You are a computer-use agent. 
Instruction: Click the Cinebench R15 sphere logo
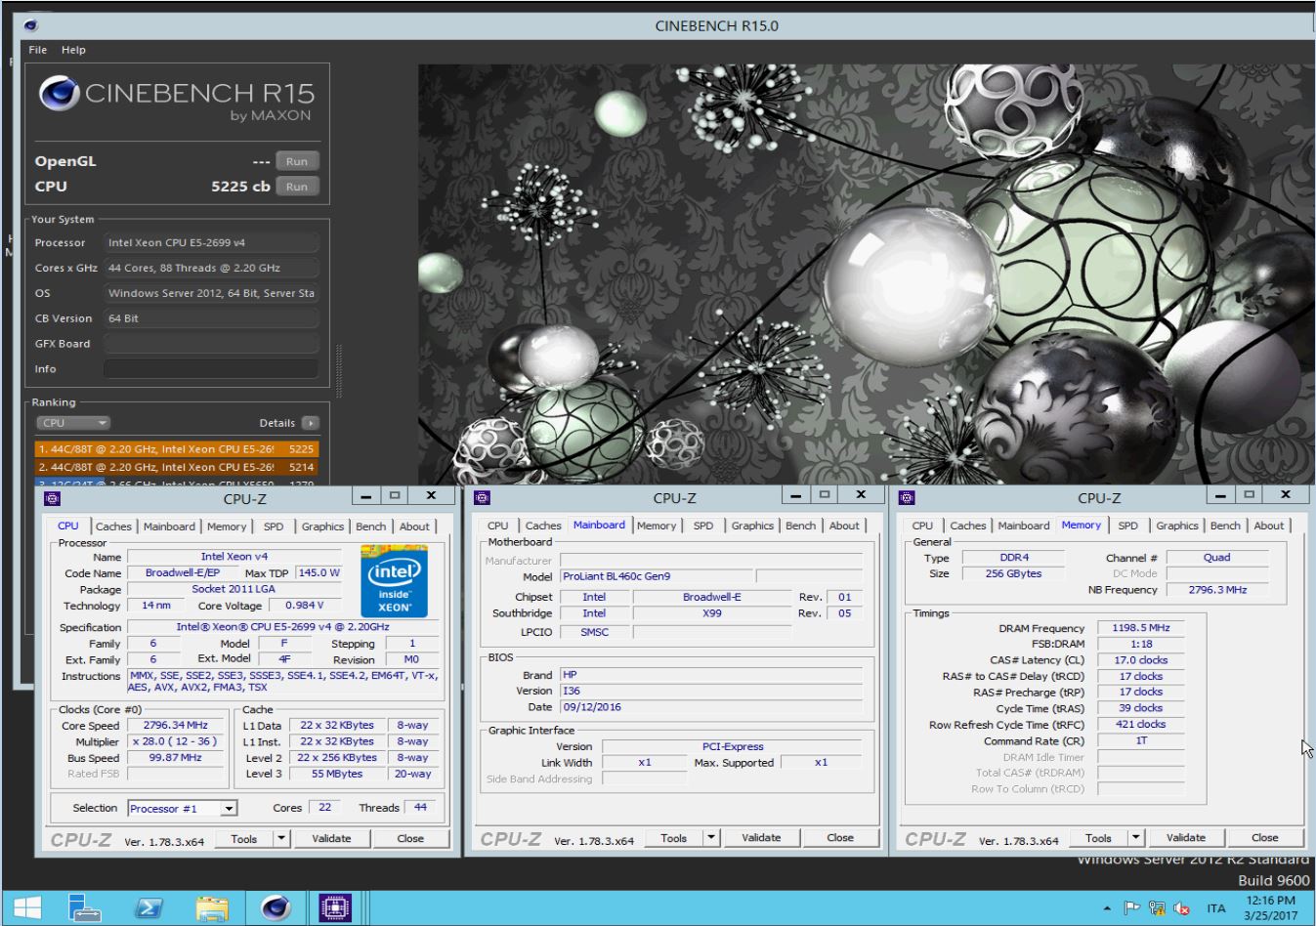pos(60,95)
